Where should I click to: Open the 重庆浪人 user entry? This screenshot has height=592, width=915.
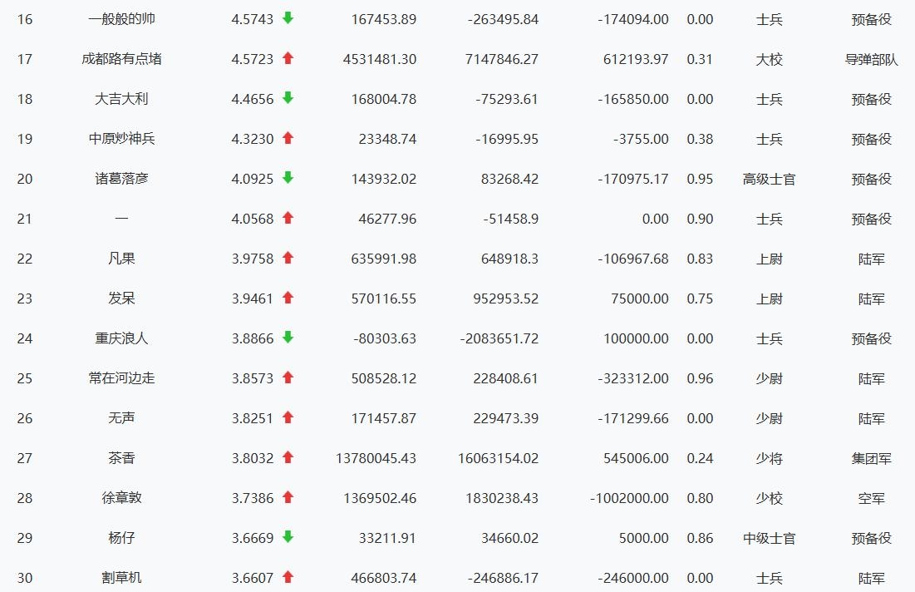coord(121,338)
